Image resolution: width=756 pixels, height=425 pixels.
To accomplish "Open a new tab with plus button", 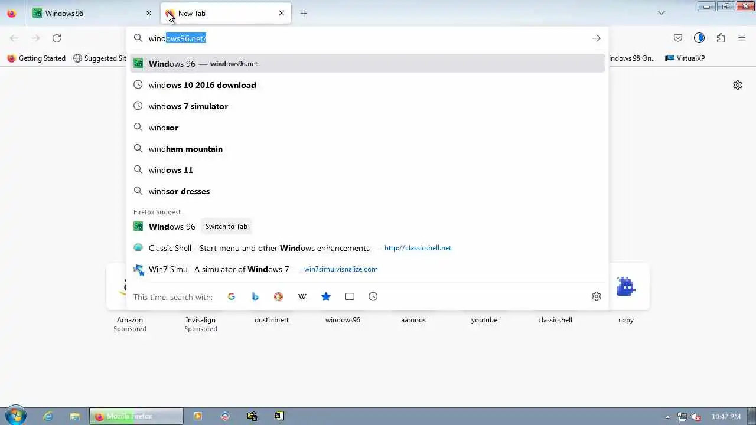I will pos(304,13).
